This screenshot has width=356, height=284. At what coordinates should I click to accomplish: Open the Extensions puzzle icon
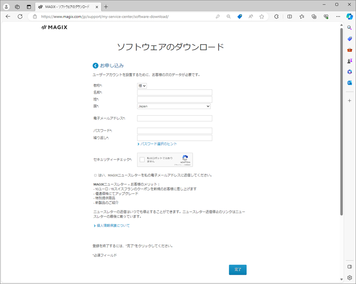(276, 16)
